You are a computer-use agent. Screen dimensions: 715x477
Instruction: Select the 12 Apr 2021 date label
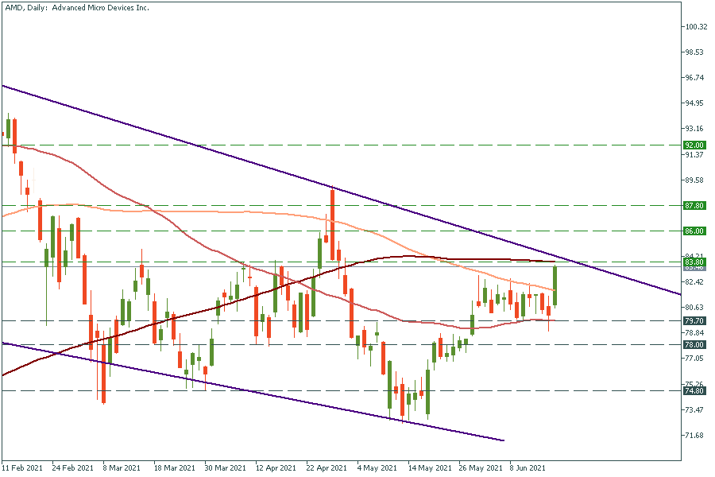(278, 468)
